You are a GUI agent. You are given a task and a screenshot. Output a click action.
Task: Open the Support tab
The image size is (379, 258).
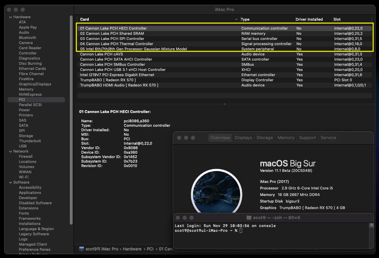[x=307, y=138]
